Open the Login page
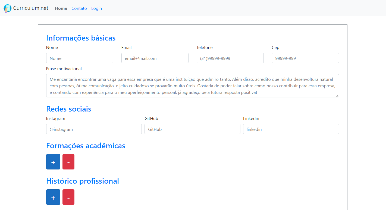The image size is (386, 210). [96, 8]
